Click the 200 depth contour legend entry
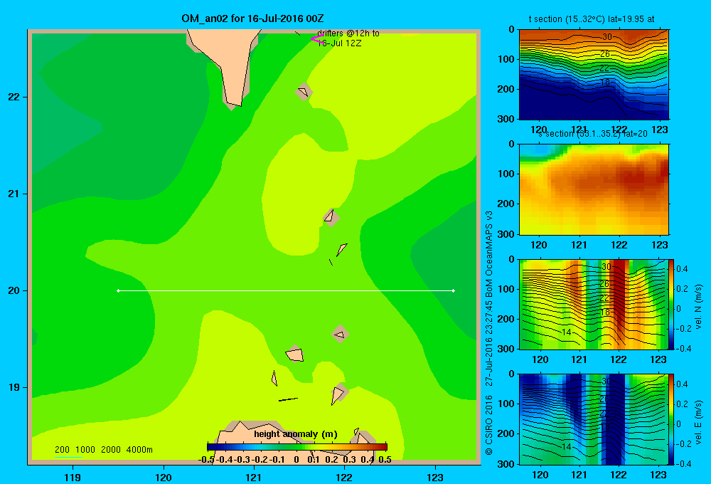This screenshot has width=711, height=484. click(62, 450)
